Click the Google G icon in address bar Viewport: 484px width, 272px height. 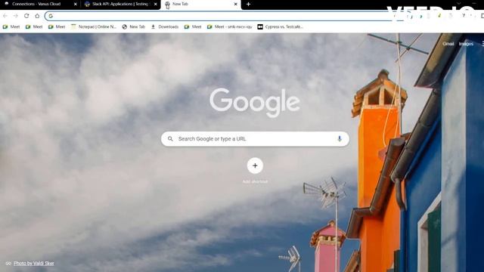(x=51, y=16)
